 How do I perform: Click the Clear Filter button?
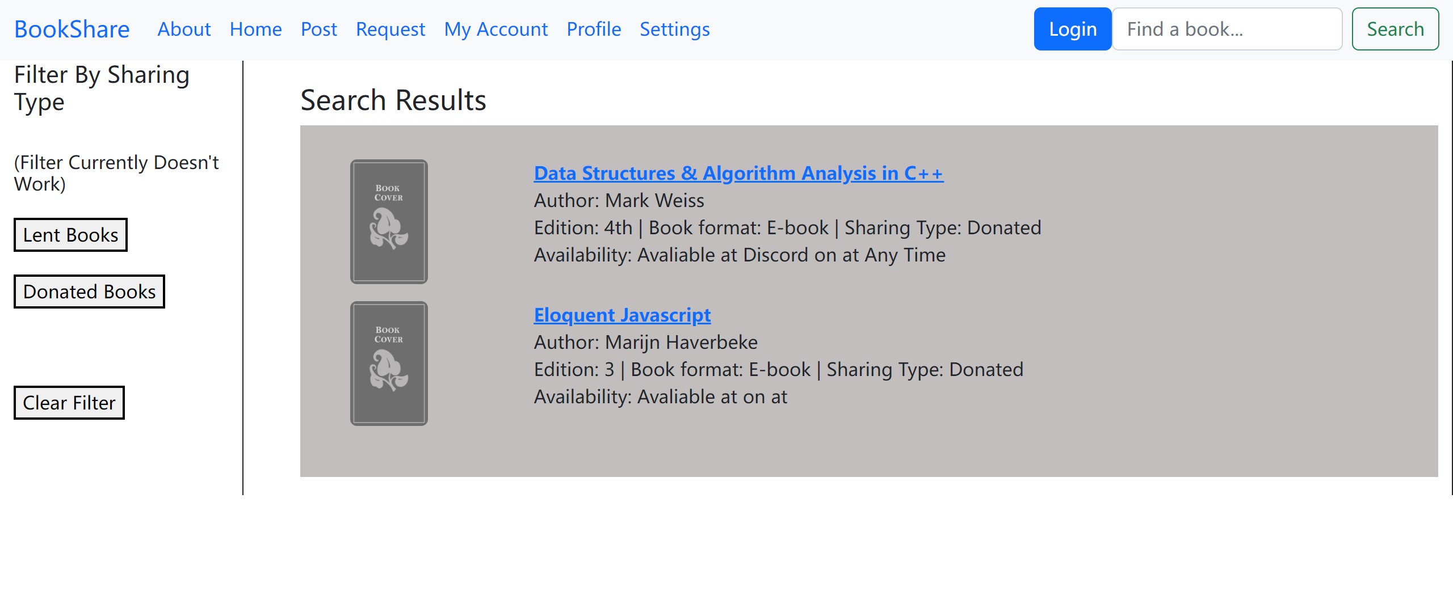click(69, 403)
